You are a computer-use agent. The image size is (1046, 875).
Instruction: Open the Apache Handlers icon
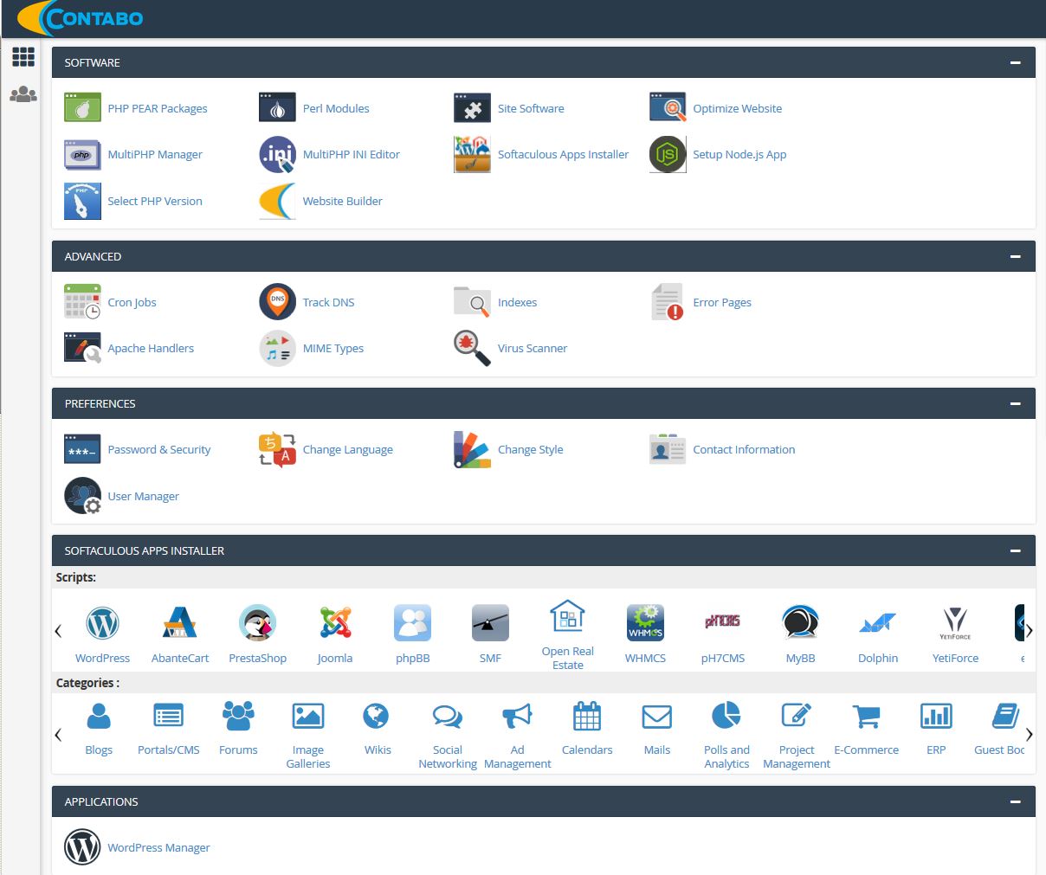82,348
